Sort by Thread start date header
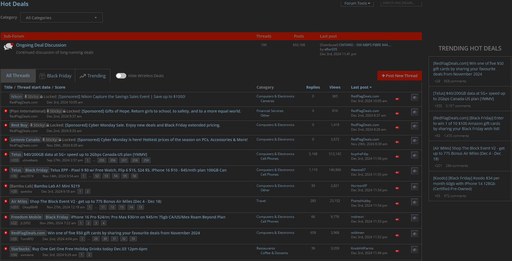 click(x=34, y=87)
